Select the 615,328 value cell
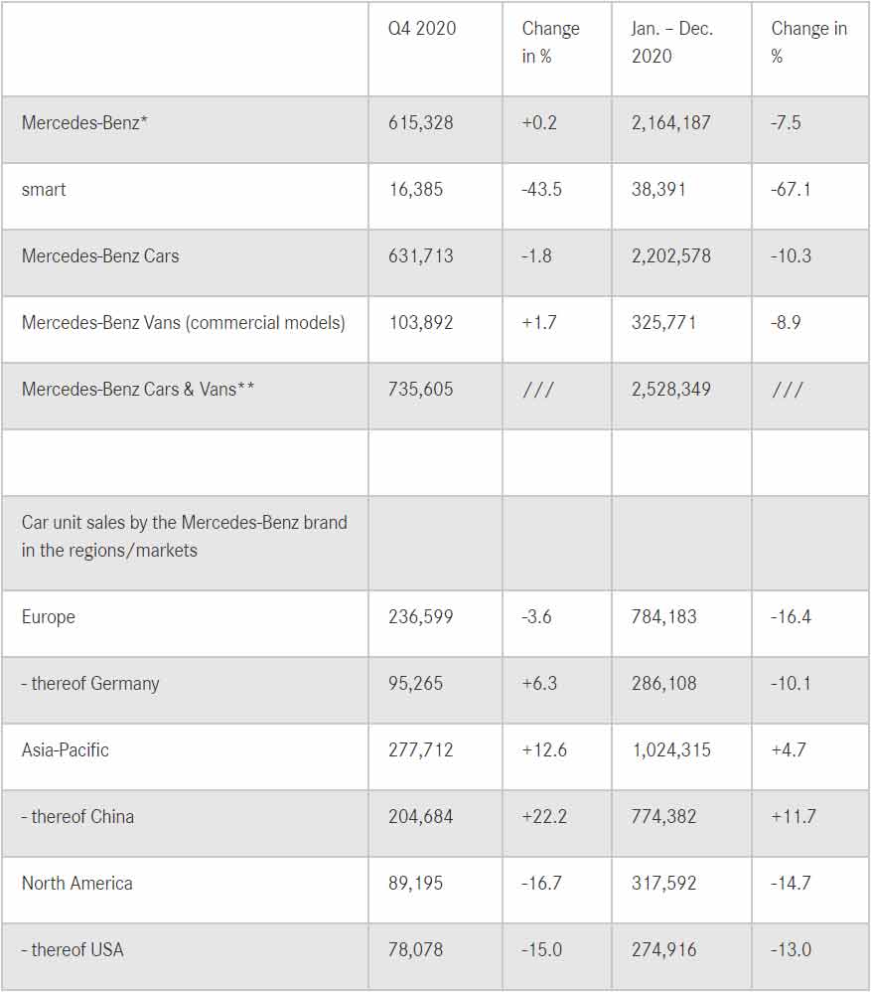This screenshot has width=871, height=992. [421, 123]
